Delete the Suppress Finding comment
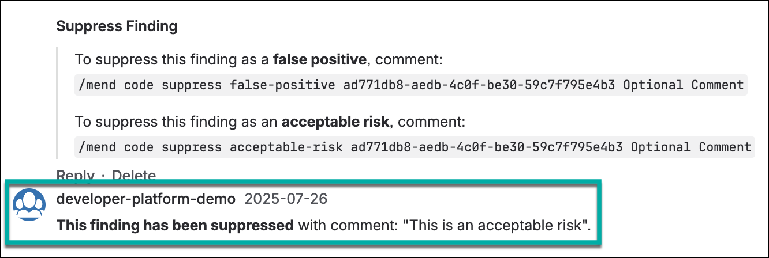The height and width of the screenshot is (258, 769). [x=134, y=175]
